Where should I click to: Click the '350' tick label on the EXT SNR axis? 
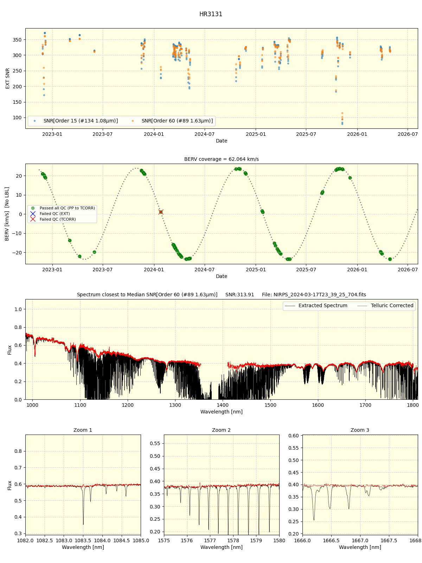point(18,40)
